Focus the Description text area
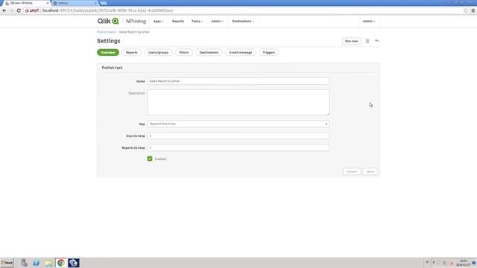 click(x=238, y=103)
